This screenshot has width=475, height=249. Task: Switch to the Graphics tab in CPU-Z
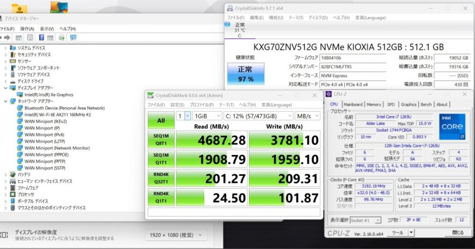click(408, 104)
